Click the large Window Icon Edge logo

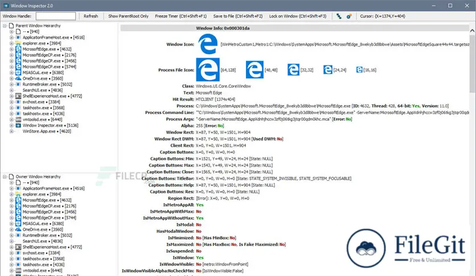click(208, 44)
